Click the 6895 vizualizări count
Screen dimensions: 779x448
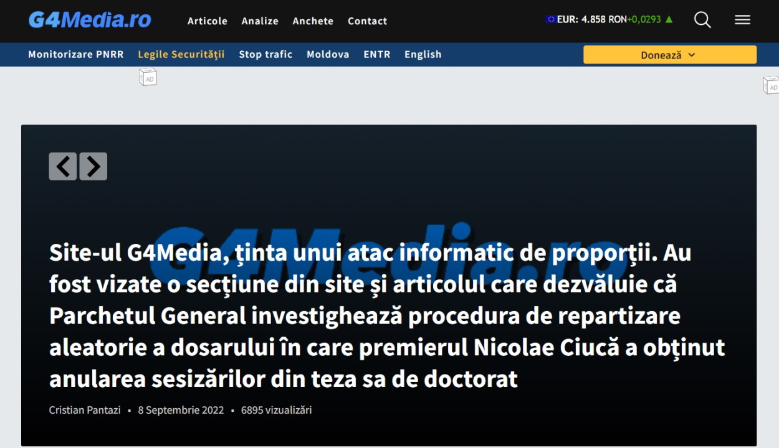(x=276, y=410)
